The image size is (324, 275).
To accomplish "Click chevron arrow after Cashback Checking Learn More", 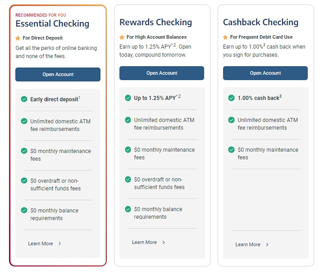I will tap(267, 244).
